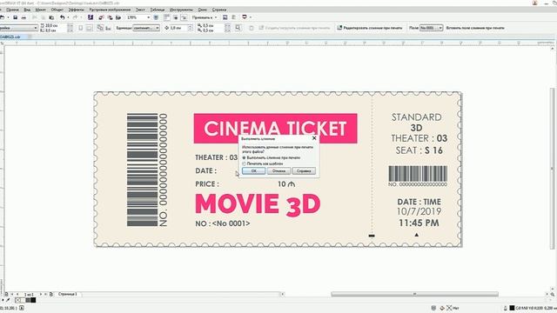Toggle the show grid icon
The image size is (557, 313).
pyautogui.click(x=175, y=17)
